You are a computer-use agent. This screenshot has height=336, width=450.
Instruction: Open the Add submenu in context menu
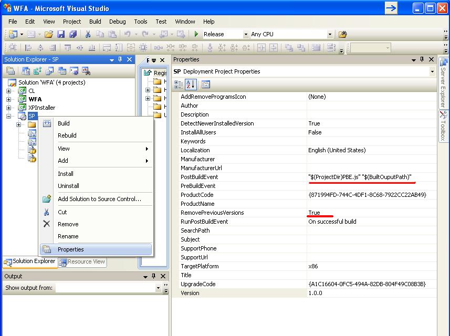(x=96, y=161)
